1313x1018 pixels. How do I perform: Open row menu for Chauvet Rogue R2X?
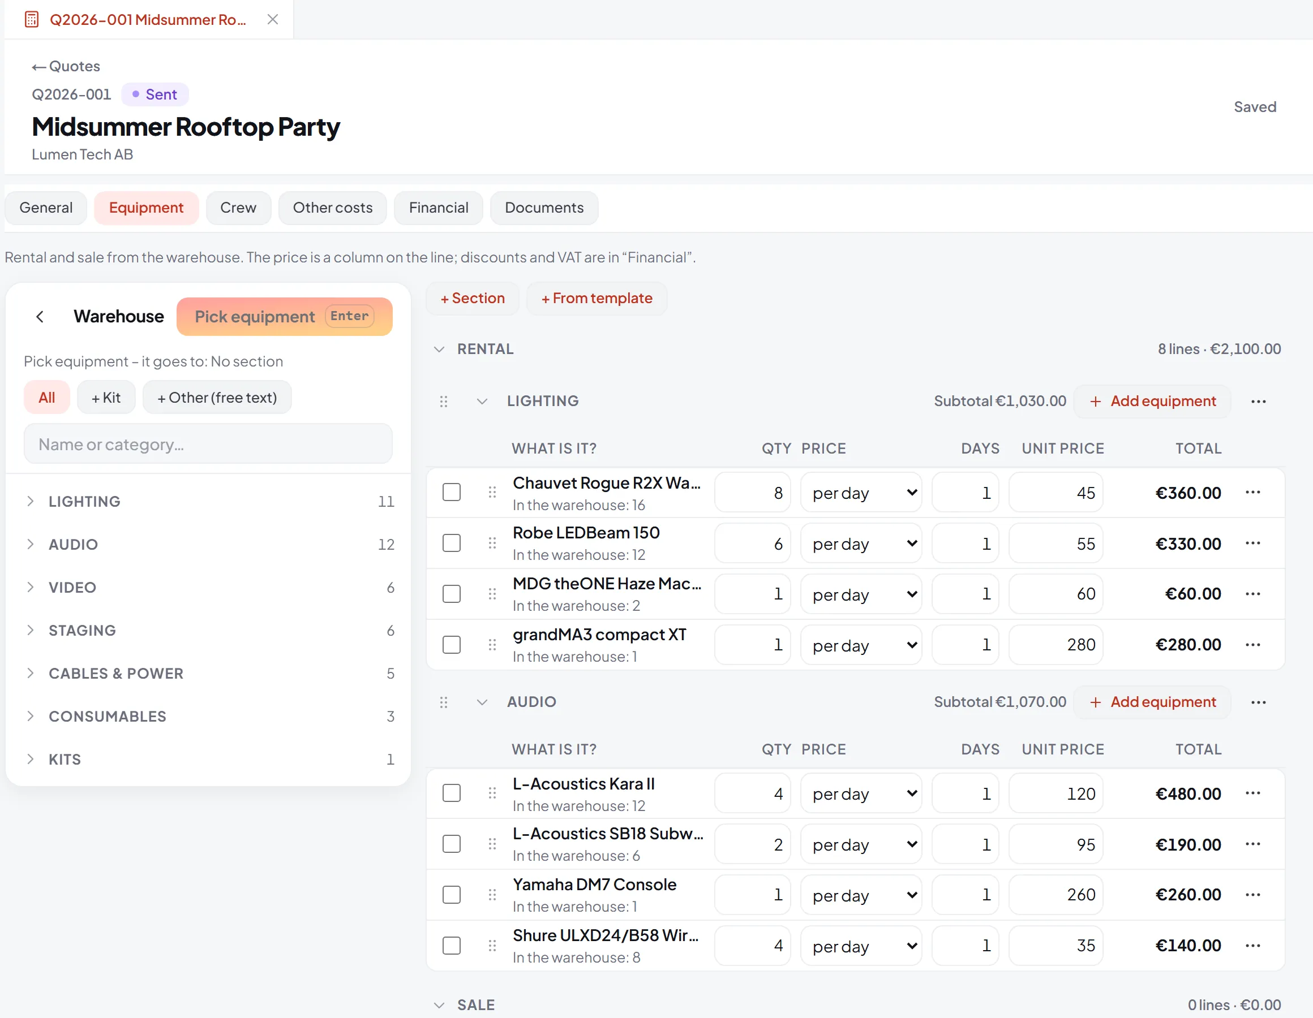(1253, 492)
